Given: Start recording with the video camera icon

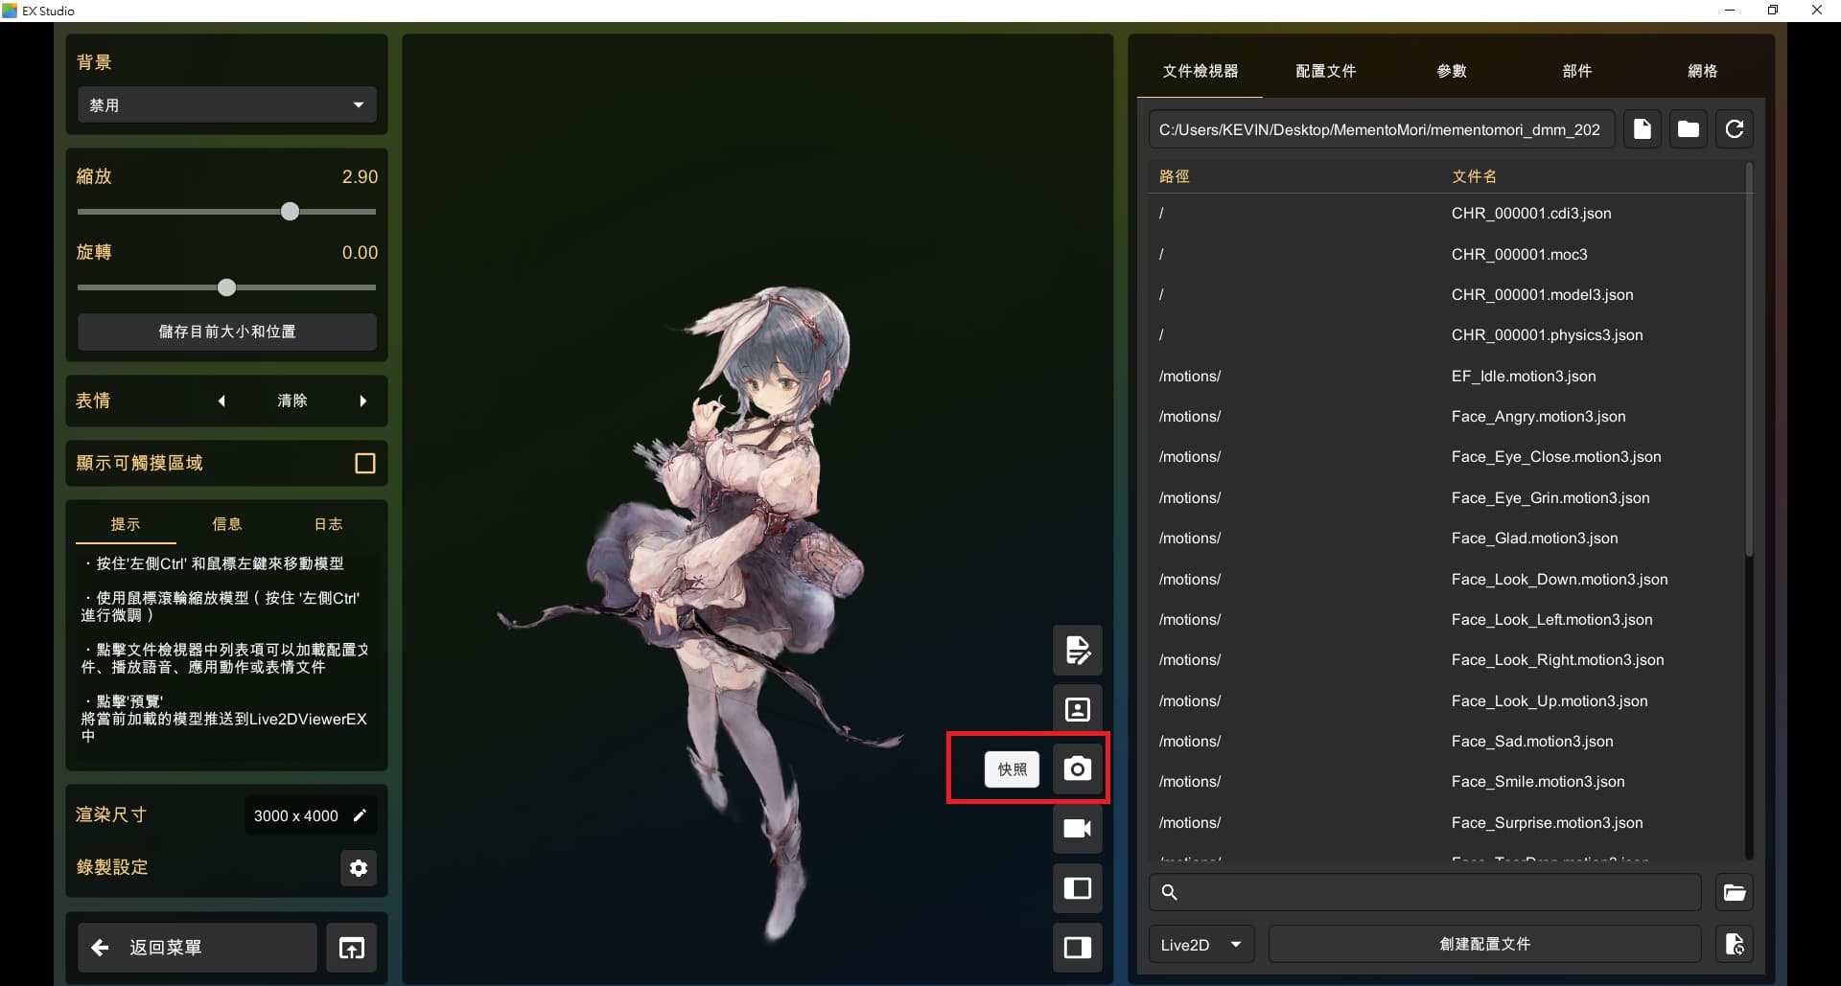Looking at the screenshot, I should tap(1077, 828).
